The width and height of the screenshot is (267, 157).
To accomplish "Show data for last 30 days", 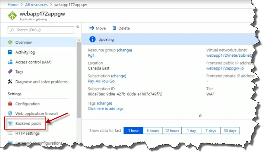I will 230,131.
